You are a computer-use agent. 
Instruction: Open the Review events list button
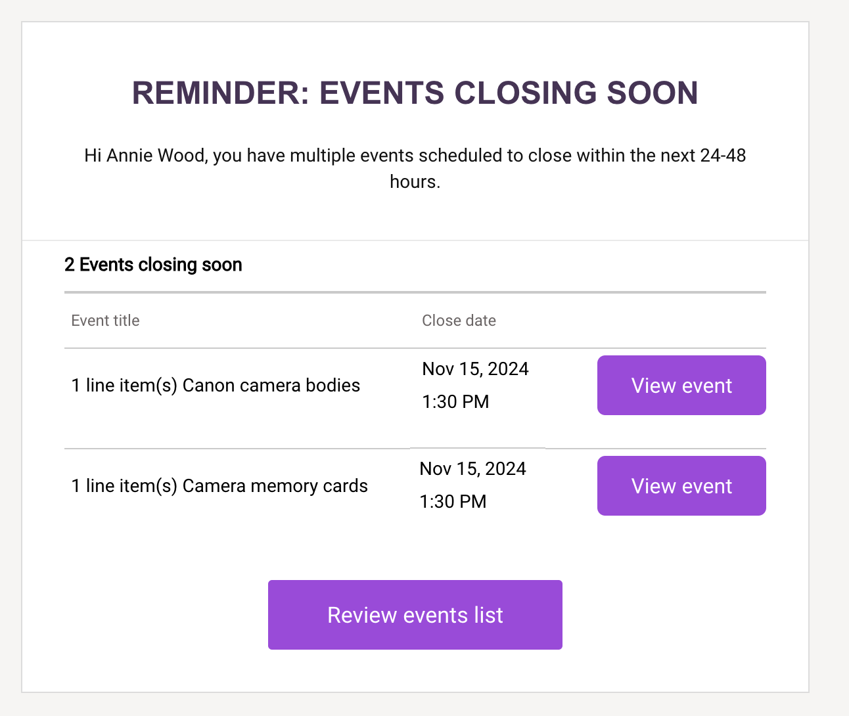coord(415,615)
